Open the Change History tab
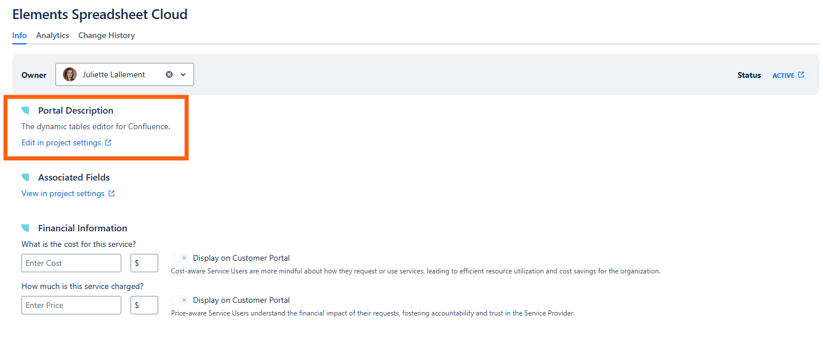The width and height of the screenshot is (823, 353). tap(106, 35)
